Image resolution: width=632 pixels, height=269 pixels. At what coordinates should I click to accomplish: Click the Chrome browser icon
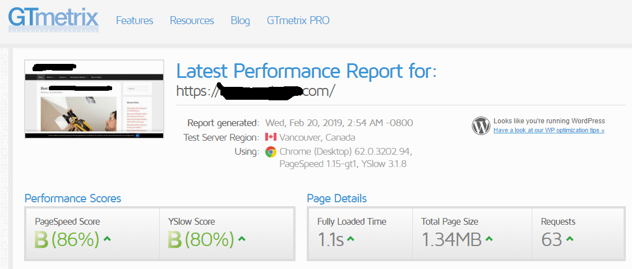(x=270, y=152)
